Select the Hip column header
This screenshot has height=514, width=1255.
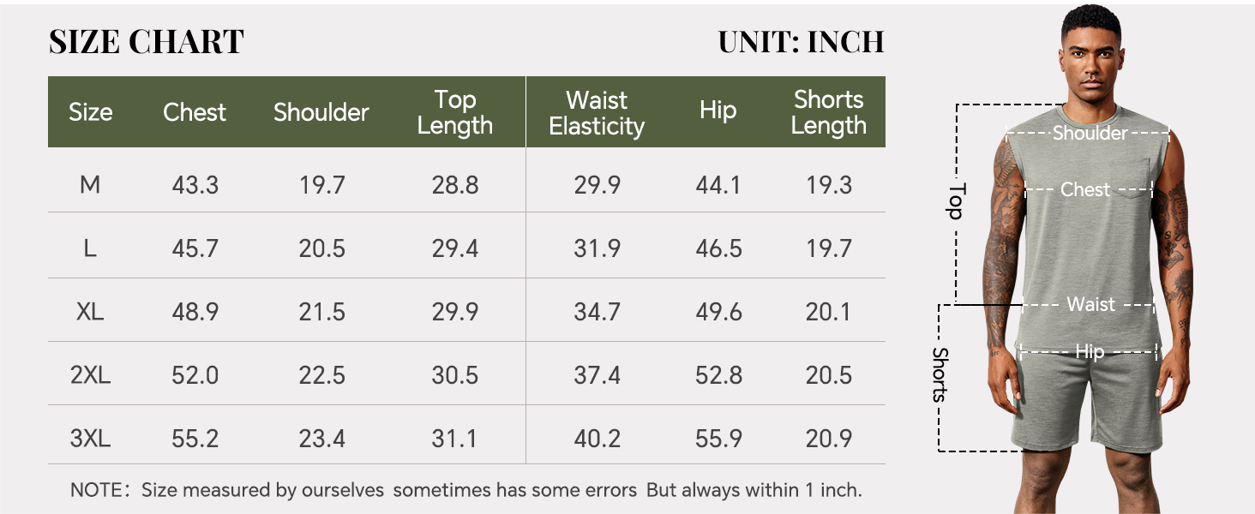click(718, 111)
